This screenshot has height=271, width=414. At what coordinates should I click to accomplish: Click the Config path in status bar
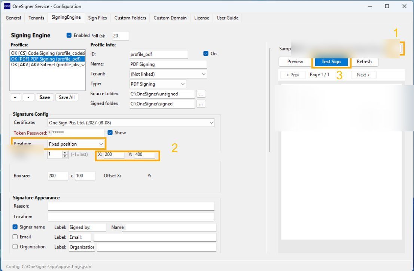coord(49,267)
